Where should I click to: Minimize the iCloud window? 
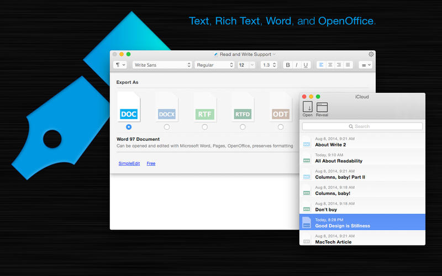pyautogui.click(x=311, y=97)
